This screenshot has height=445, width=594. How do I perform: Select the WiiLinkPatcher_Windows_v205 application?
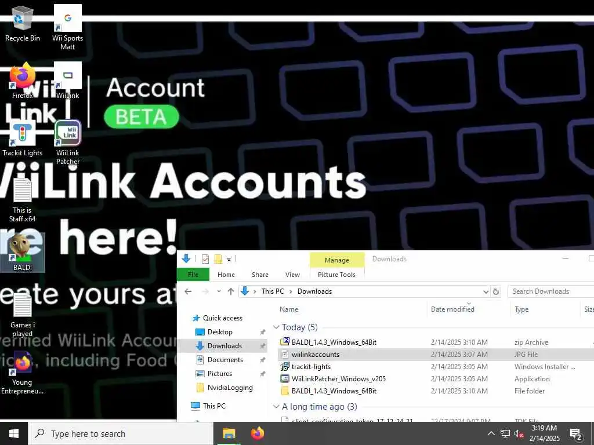339,379
